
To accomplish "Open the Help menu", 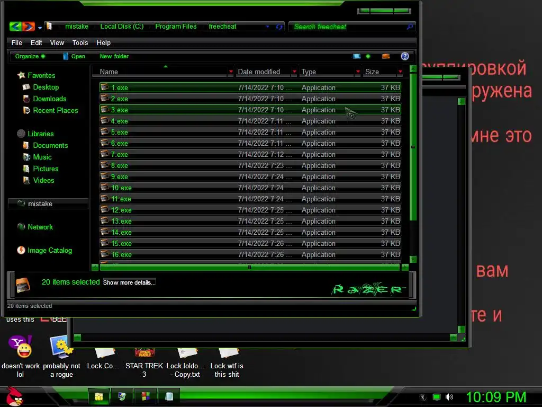I will (x=103, y=42).
